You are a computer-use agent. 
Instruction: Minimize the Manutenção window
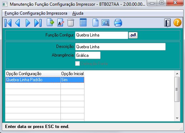[152, 3]
